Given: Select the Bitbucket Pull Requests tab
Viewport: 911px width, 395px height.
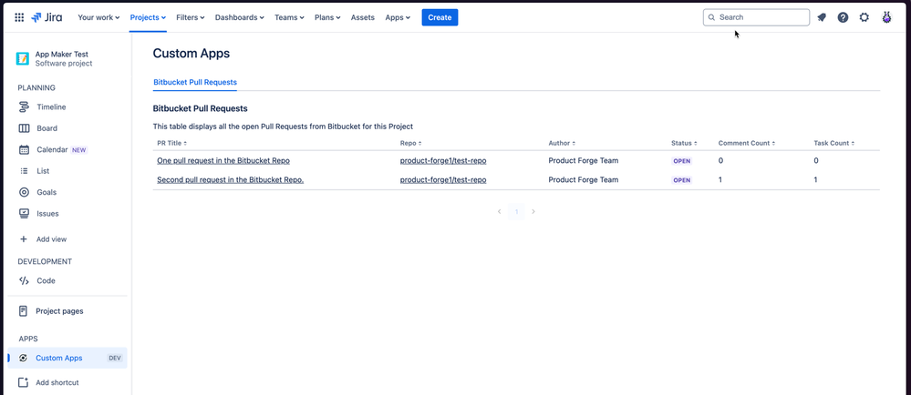Looking at the screenshot, I should pyautogui.click(x=194, y=82).
